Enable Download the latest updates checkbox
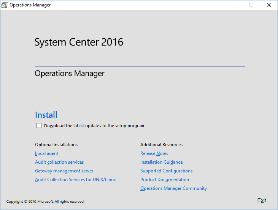 coord(39,126)
